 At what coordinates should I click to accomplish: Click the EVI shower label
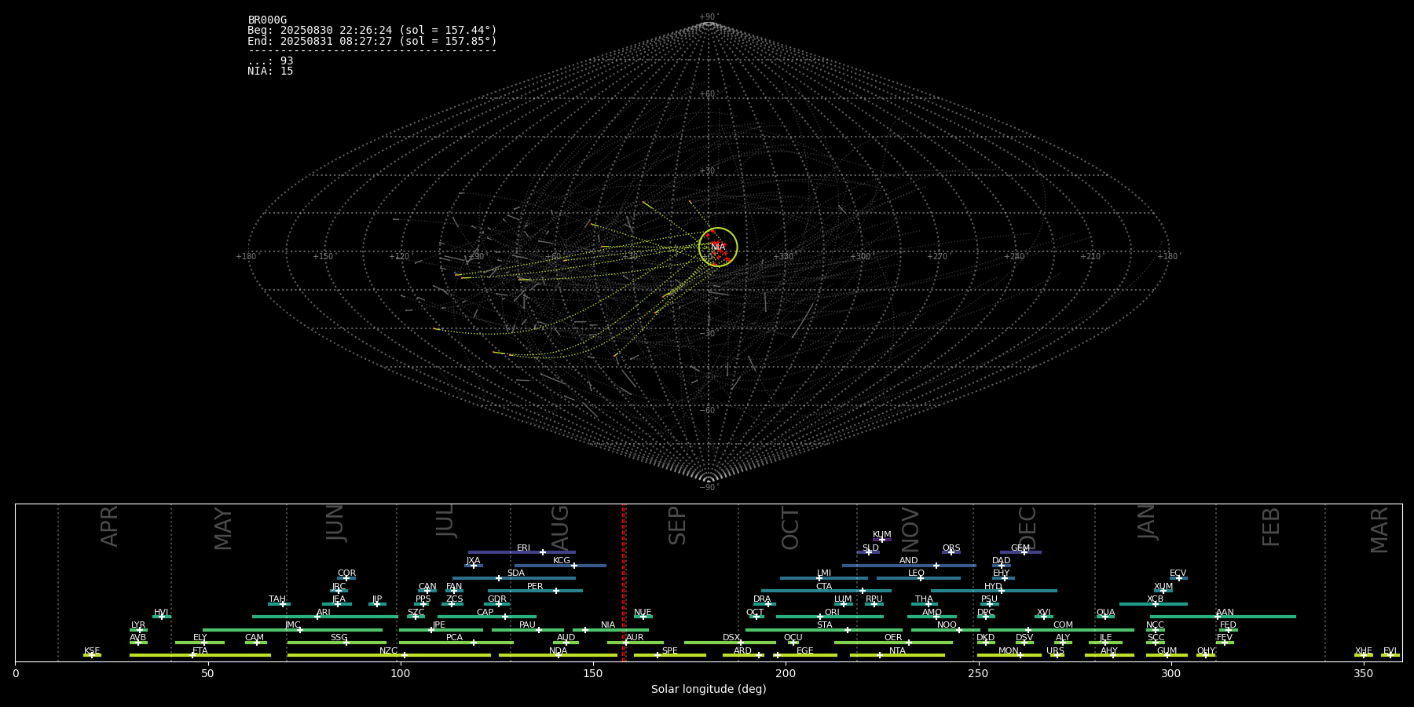pyautogui.click(x=1390, y=651)
